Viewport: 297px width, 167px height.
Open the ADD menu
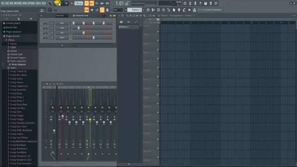point(11,3)
